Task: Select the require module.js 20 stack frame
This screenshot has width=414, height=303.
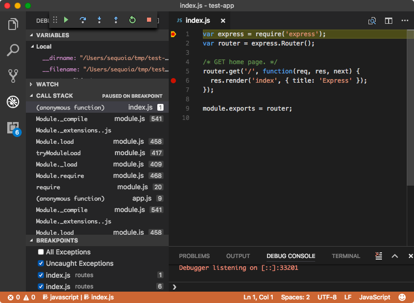Action: (97, 187)
